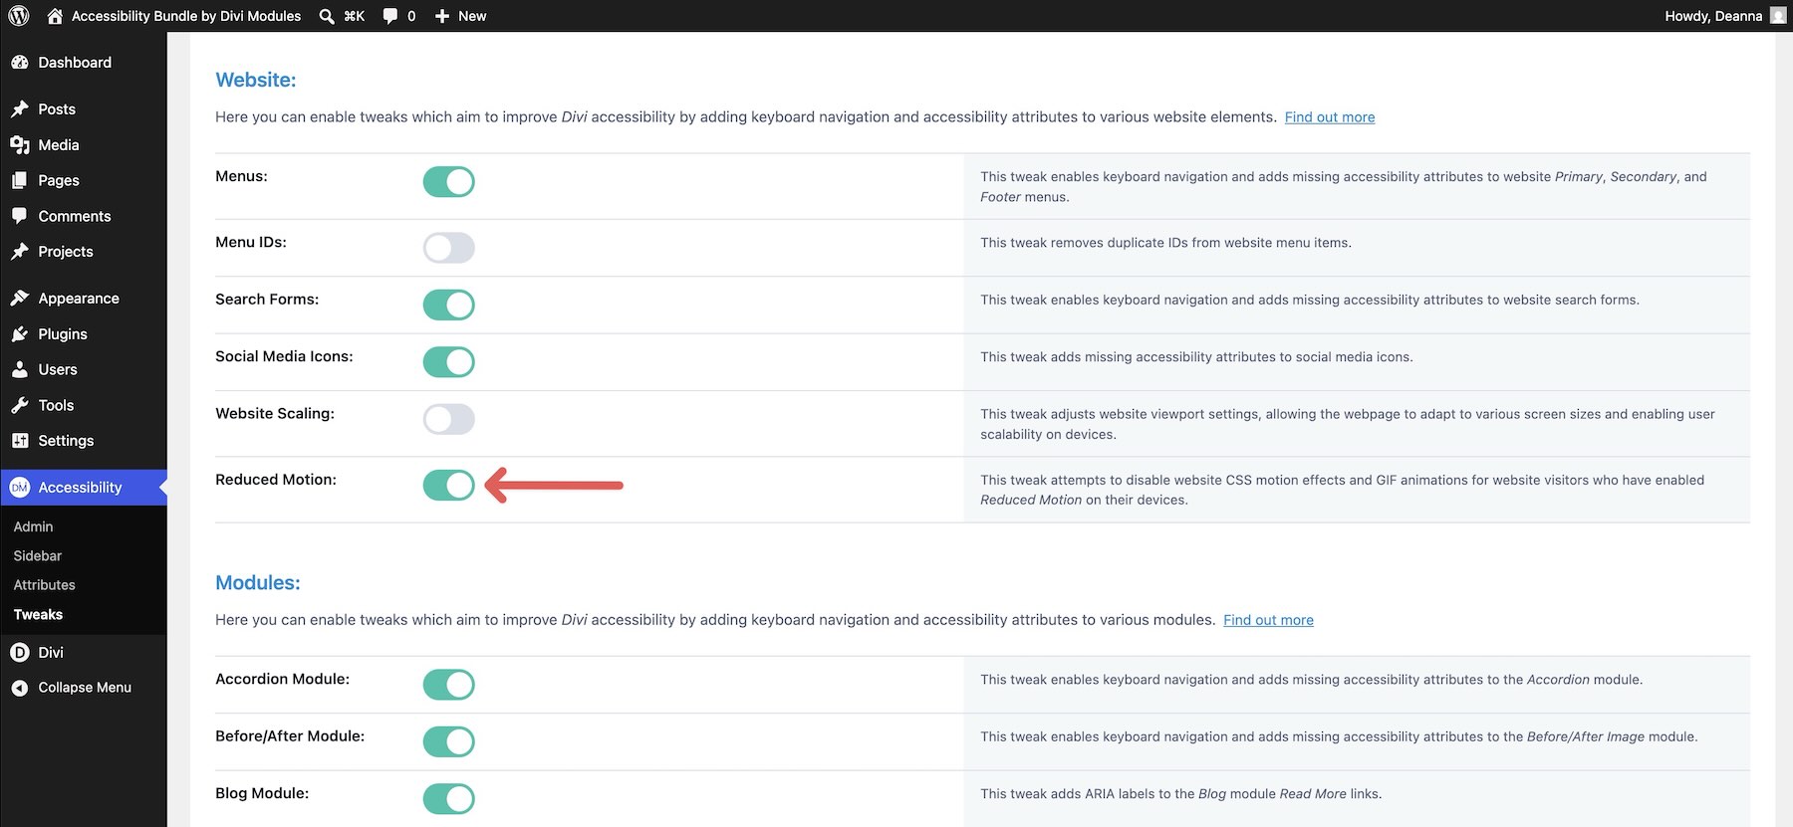Viewport: 1793px width, 827px height.
Task: Click the Blog Module: label
Action: coord(262,794)
